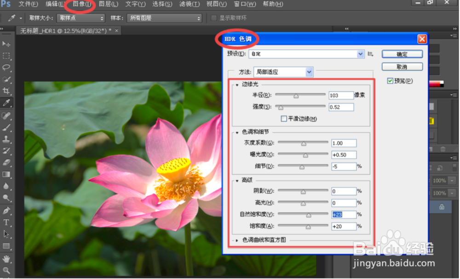Click the 半径 value input field
The width and height of the screenshot is (460, 279).
341,96
